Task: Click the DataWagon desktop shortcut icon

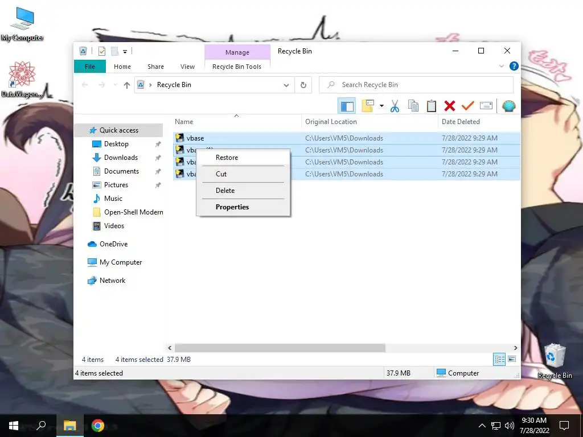Action: coord(22,80)
